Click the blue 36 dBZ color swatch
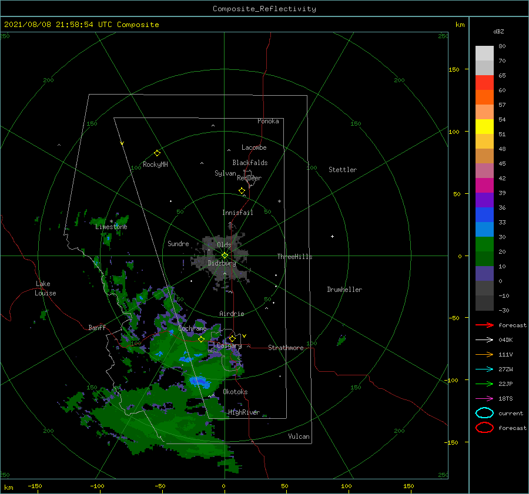 tap(484, 215)
